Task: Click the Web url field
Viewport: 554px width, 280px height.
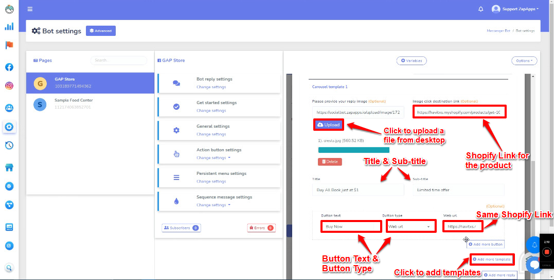Action: click(462, 227)
